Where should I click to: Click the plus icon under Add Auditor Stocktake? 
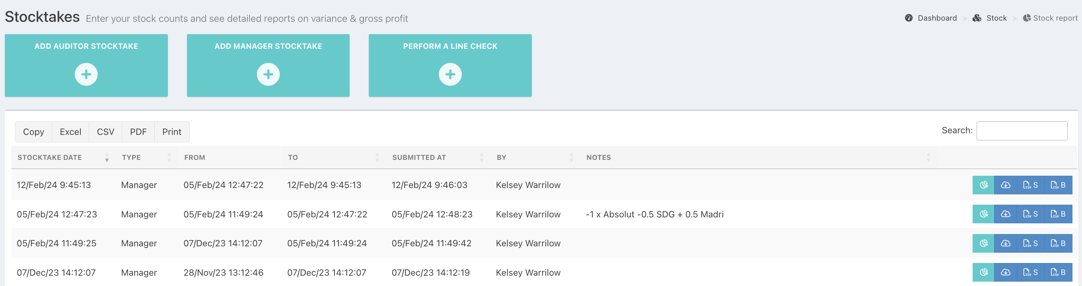click(x=86, y=75)
